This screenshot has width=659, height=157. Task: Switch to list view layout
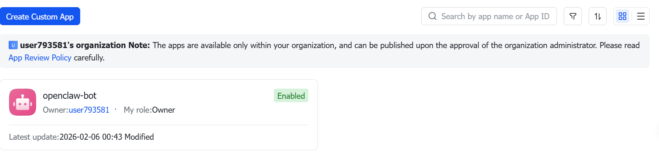tap(641, 16)
